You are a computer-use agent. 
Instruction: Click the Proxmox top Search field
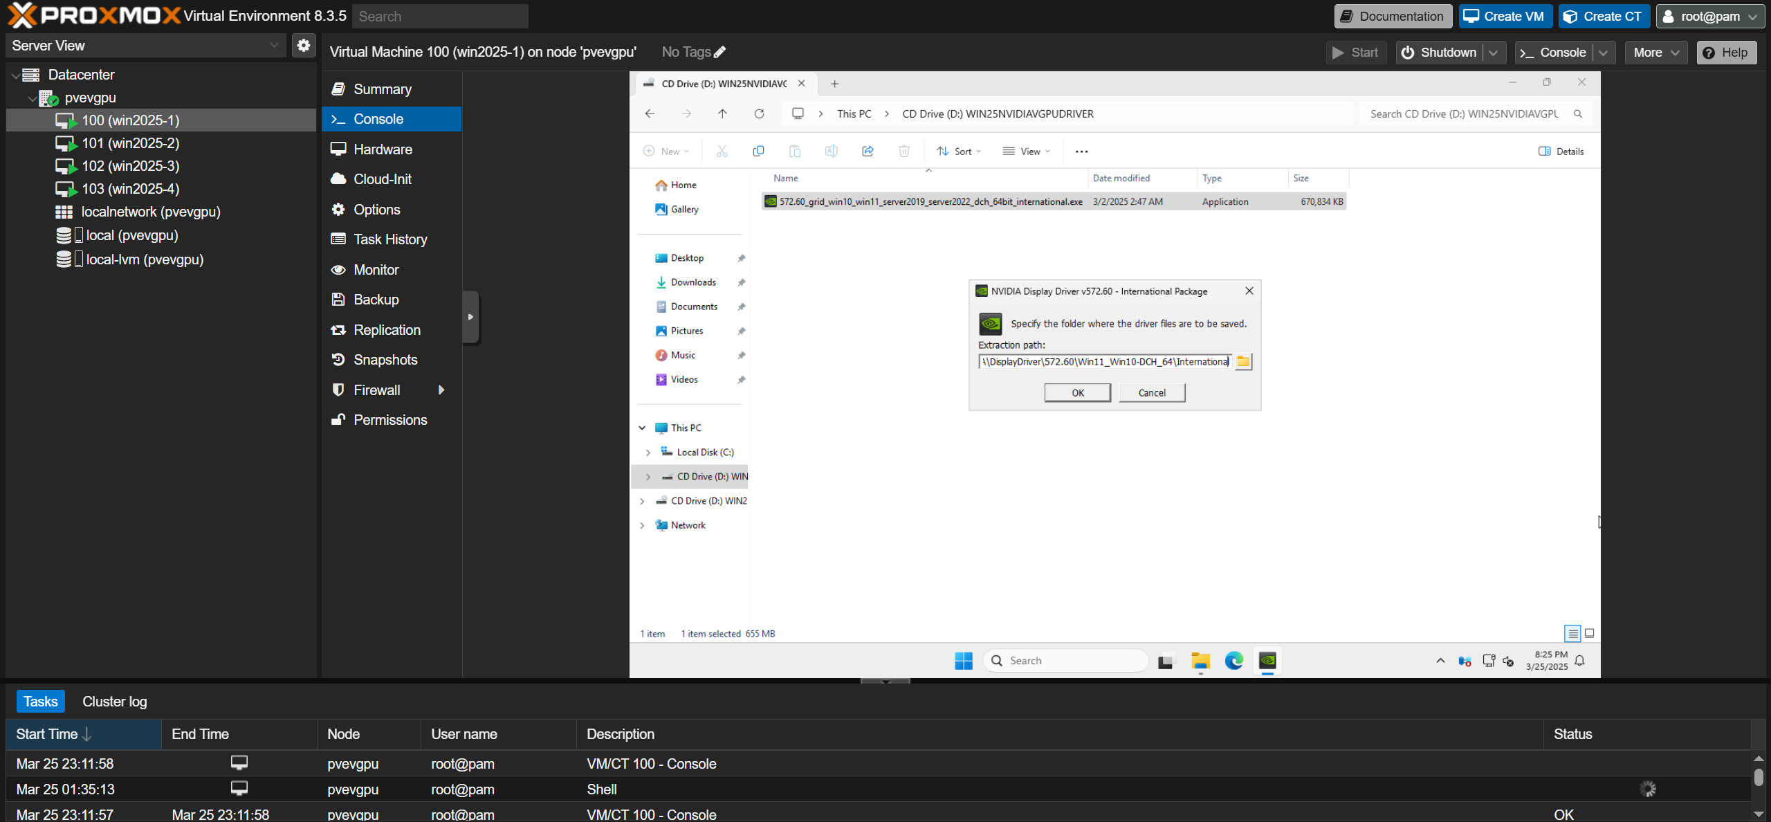click(440, 17)
